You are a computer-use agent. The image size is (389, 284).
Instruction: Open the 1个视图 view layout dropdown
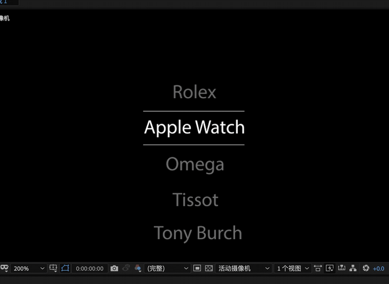coord(293,268)
